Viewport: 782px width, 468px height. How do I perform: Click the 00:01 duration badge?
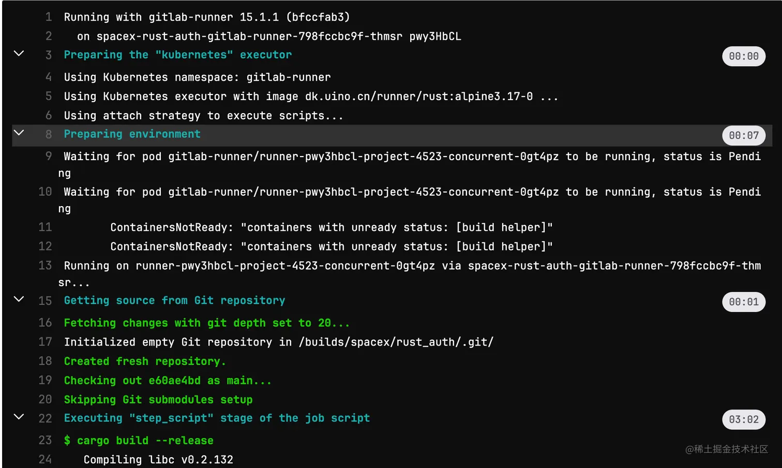744,302
